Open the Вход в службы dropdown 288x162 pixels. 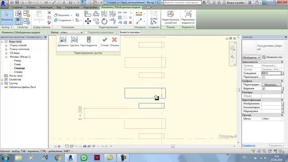tap(245, 3)
